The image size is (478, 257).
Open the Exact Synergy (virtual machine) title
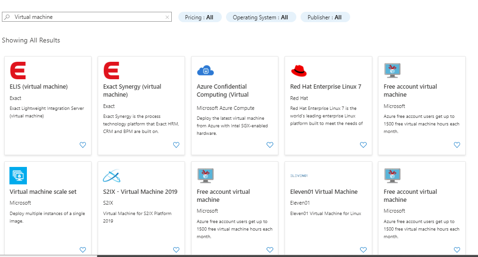coord(132,91)
